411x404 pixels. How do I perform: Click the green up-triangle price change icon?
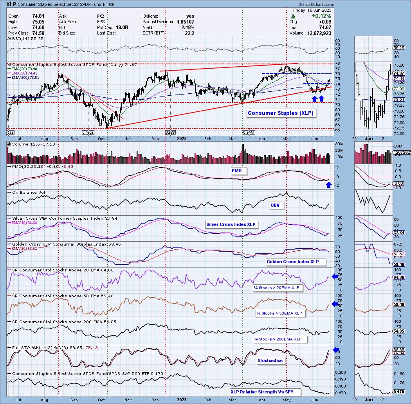pyautogui.click(x=293, y=16)
